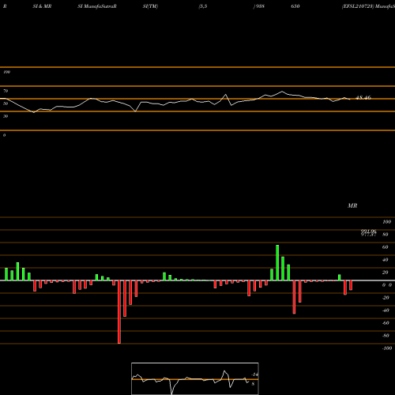Click the MR axis label 60

pyautogui.click(x=385, y=247)
